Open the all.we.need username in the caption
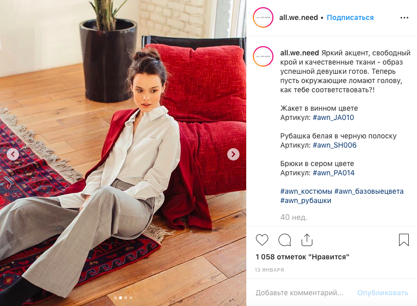Image resolution: width=417 pixels, height=306 pixels. pyautogui.click(x=300, y=53)
